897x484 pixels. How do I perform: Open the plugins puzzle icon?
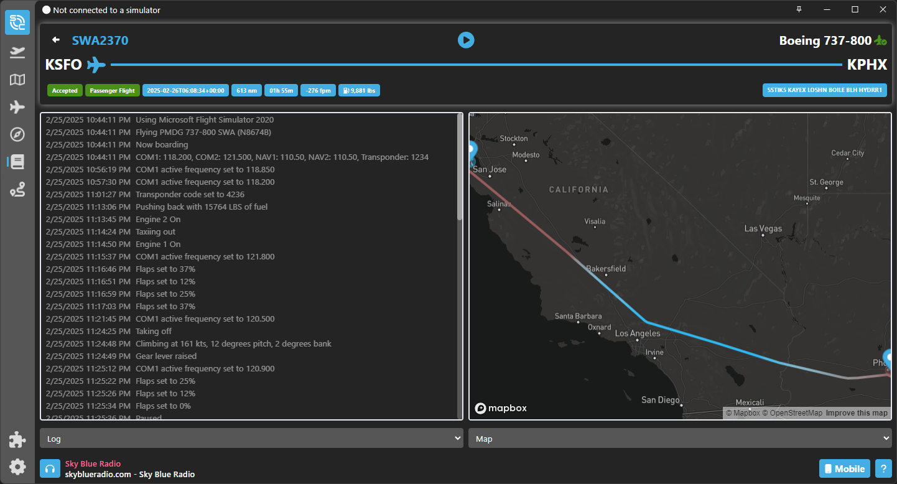coord(17,440)
